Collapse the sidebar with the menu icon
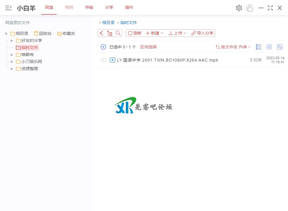The width and height of the screenshot is (288, 211). [x=9, y=8]
